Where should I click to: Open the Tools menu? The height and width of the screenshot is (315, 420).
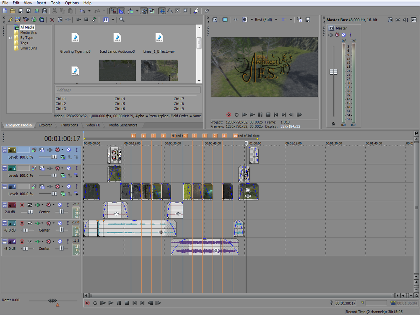(56, 3)
